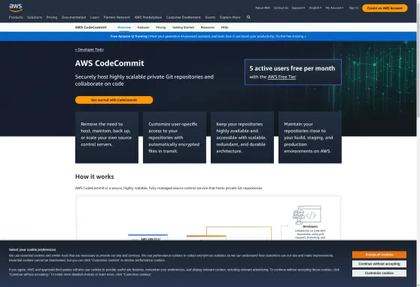The width and height of the screenshot is (420, 287).
Task: Open the Learn menu
Action: tap(95, 17)
